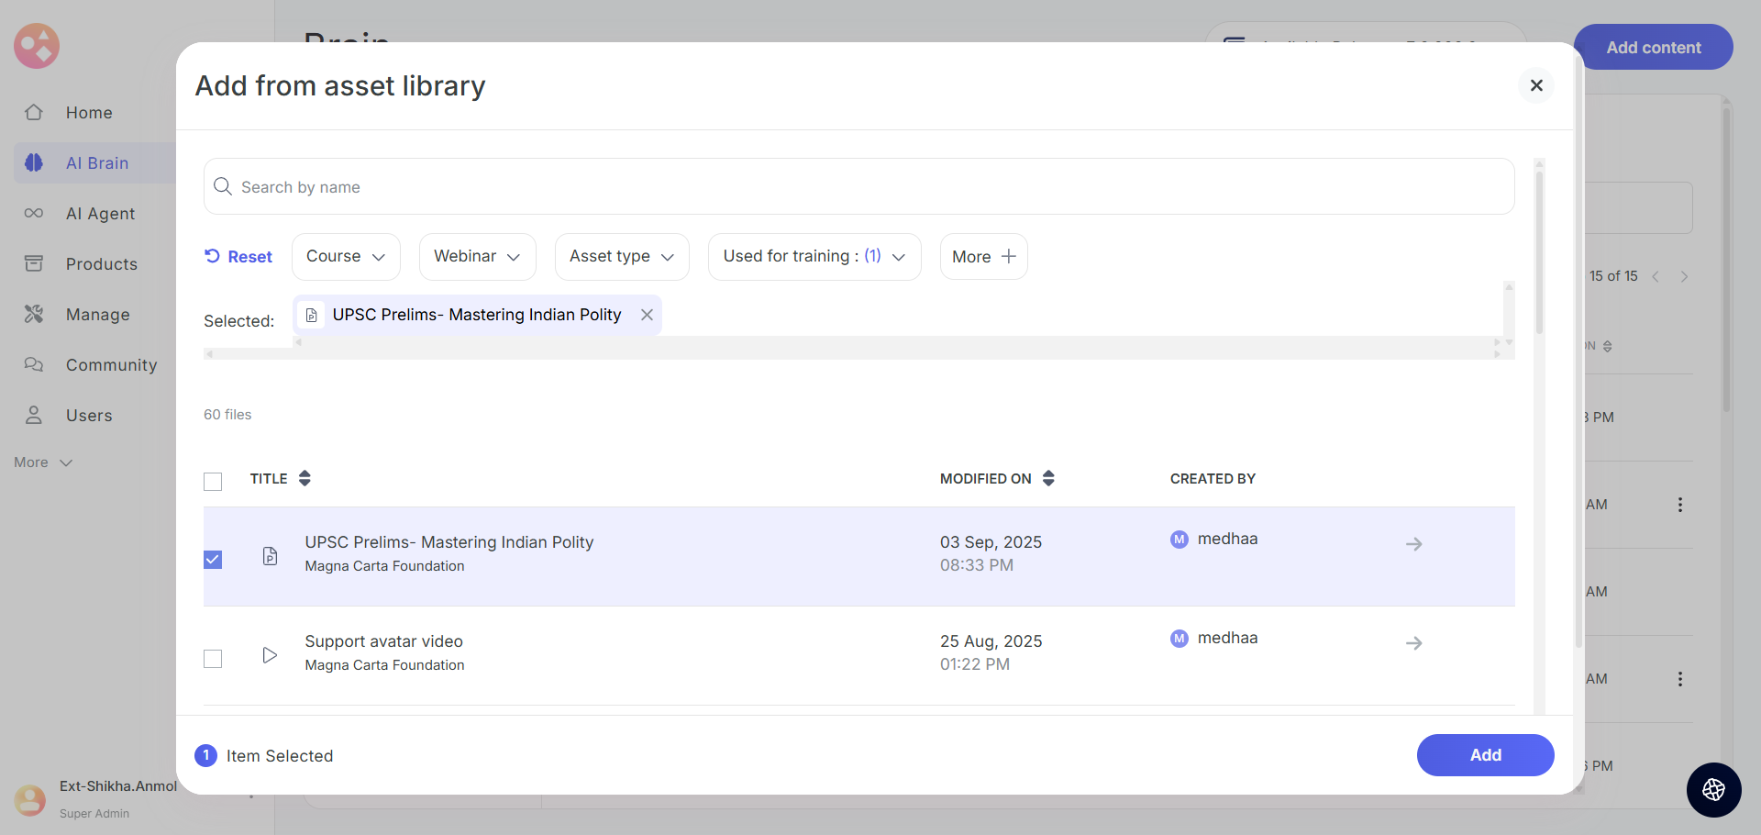Focus the Search by name field
1761x835 pixels.
[858, 187]
